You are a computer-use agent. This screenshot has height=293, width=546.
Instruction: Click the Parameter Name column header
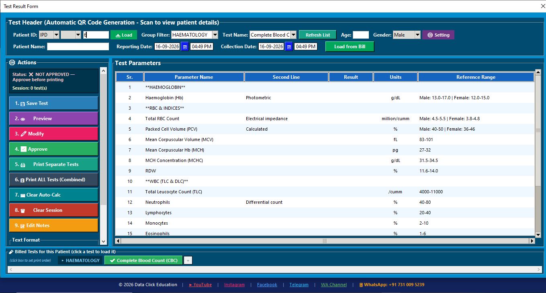194,77
